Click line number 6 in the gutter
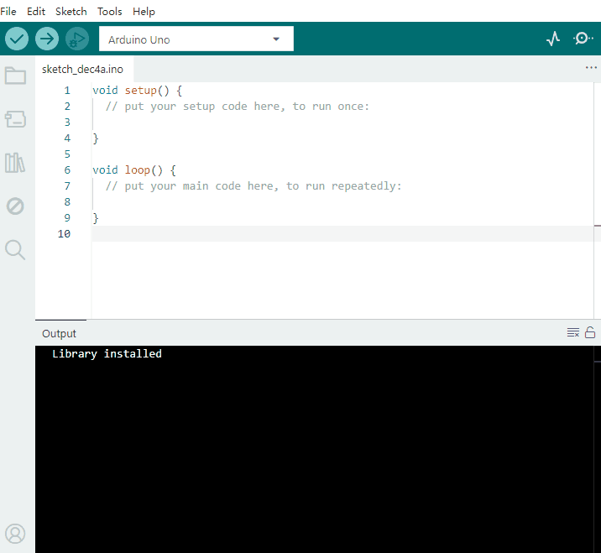601x553 pixels. (x=67, y=170)
